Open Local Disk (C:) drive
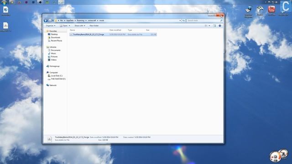The width and height of the screenshot is (292, 164). [x=57, y=76]
